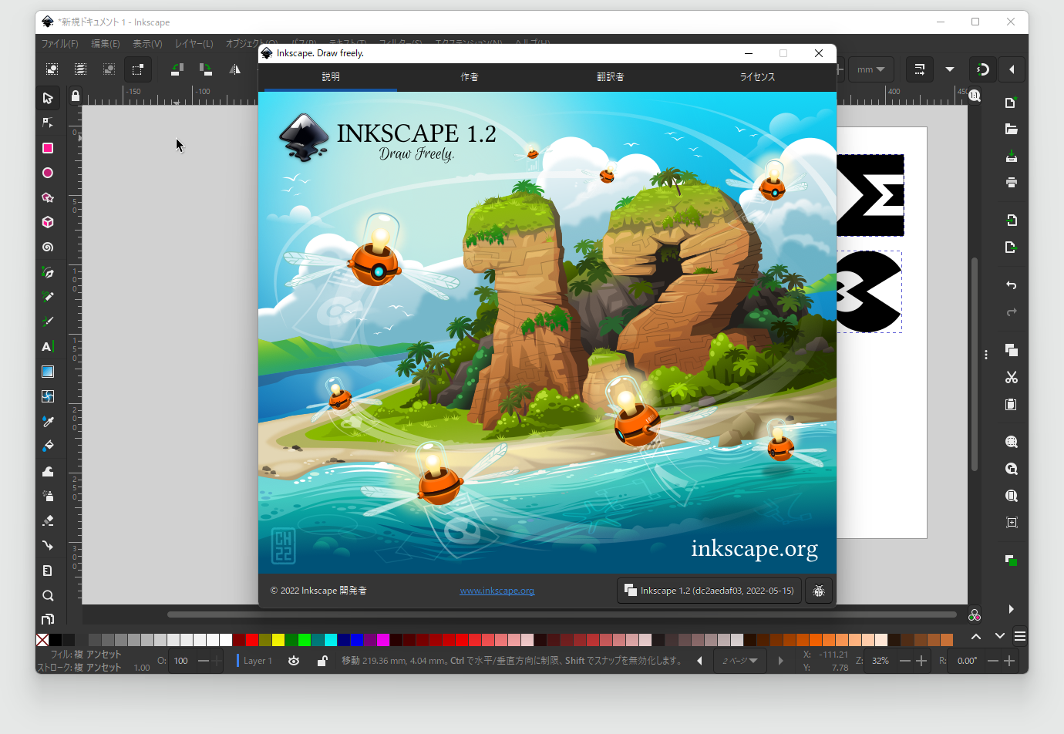
Task: Toggle Layer 1 visibility eye icon
Action: coord(294,661)
